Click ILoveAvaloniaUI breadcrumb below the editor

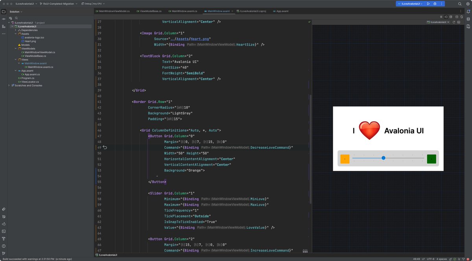click(107, 255)
